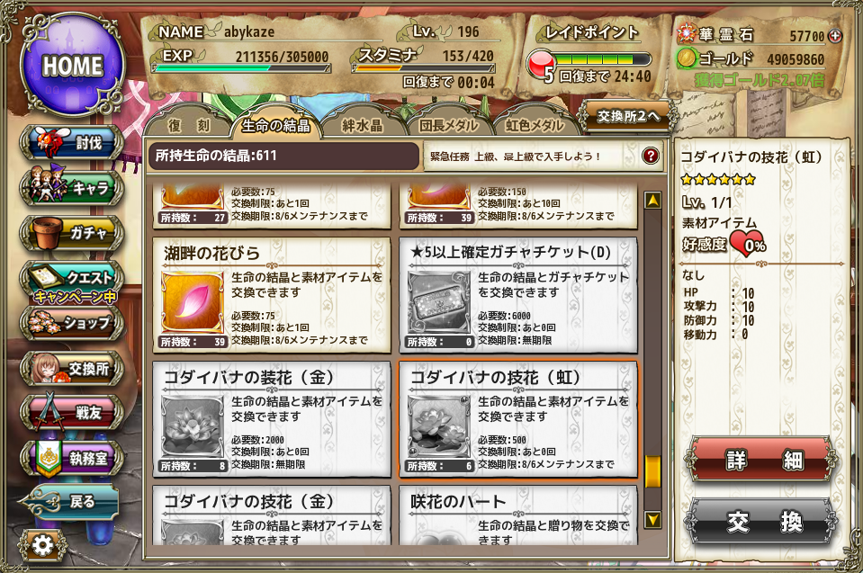Open the 執務室 office menu
Screen dimensions: 863x573
[x=73, y=458]
